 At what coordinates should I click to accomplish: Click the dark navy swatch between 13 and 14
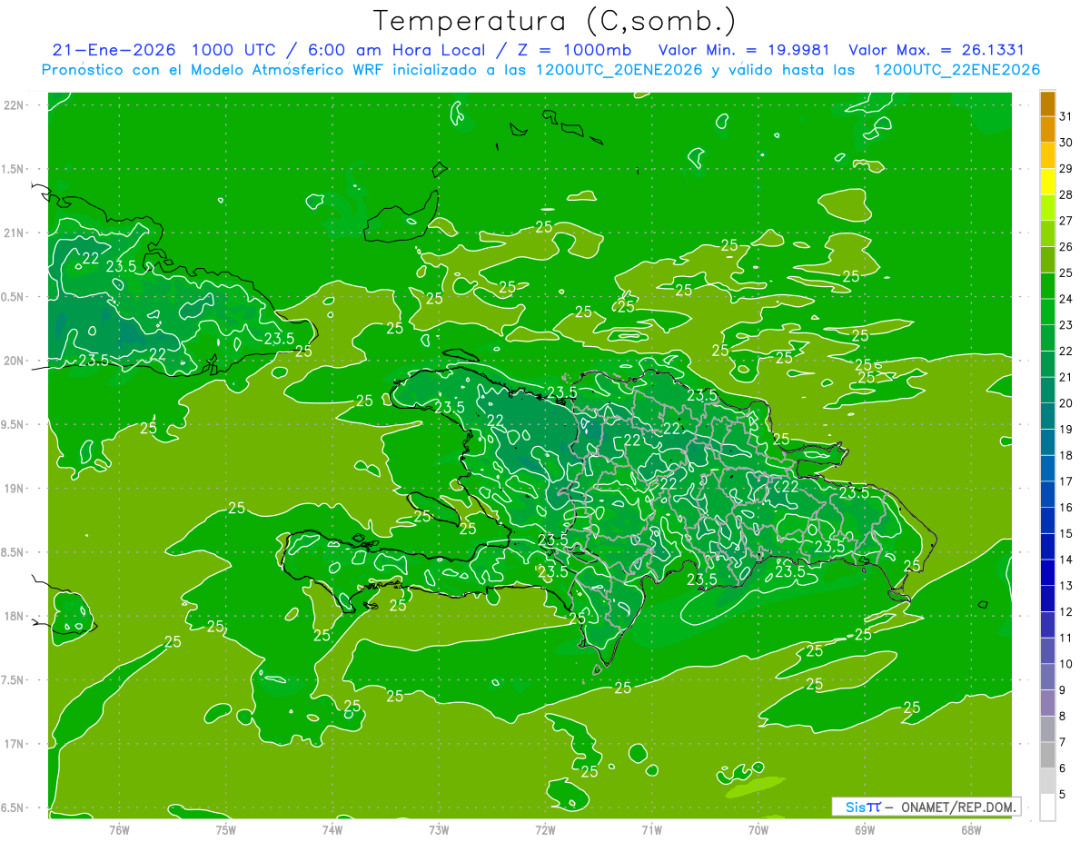coord(1047,573)
